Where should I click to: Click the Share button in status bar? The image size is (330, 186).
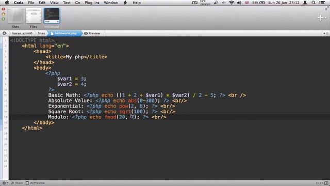17,183
